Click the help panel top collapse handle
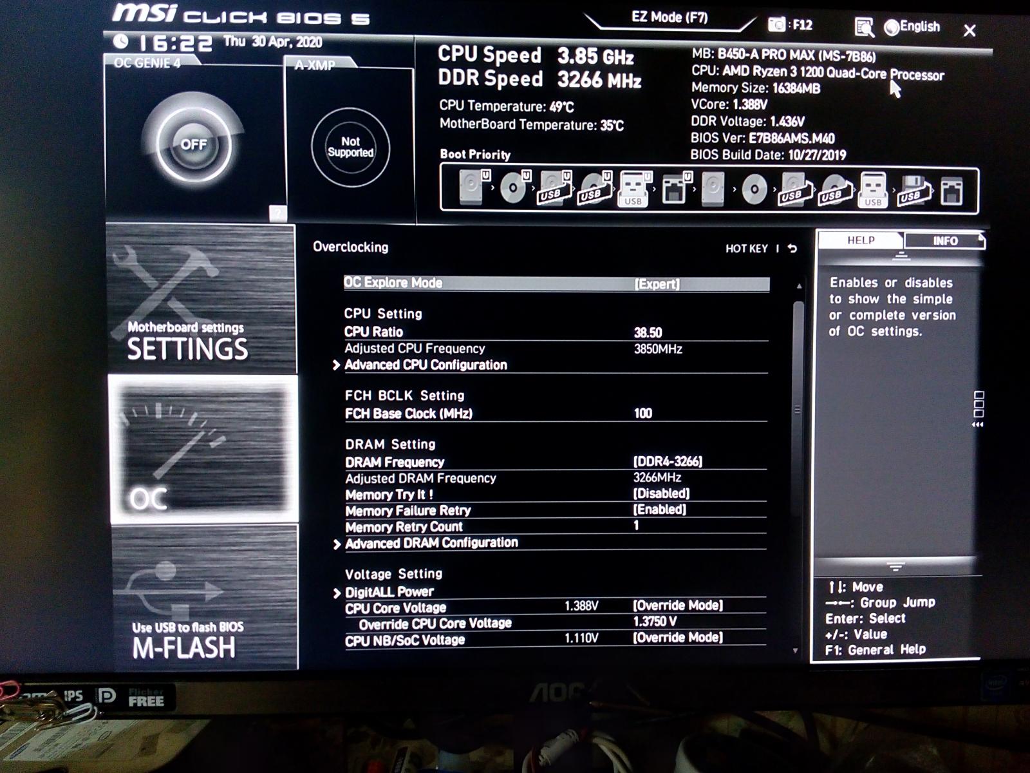 tap(901, 256)
